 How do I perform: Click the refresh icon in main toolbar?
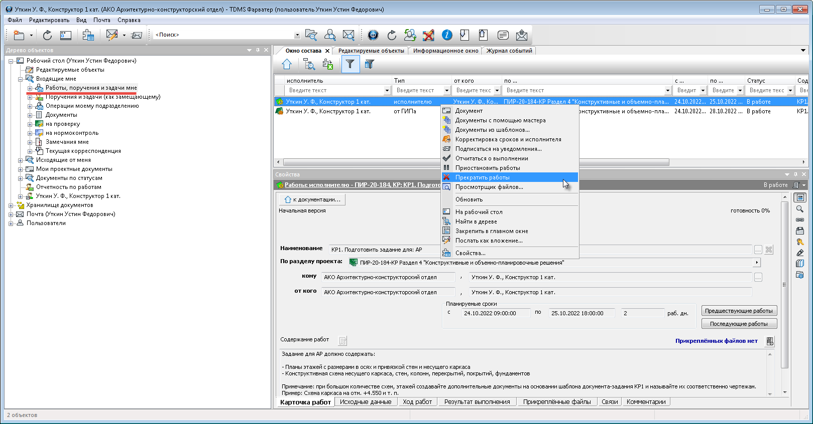(47, 35)
